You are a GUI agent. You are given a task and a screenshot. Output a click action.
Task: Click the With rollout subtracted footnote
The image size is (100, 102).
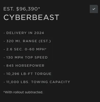[23, 92]
